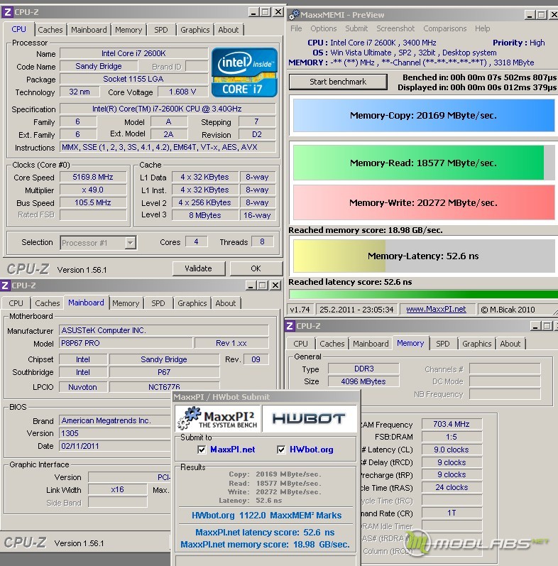Open Memory tab in top CPU-Z window
Viewport: 558px width, 566px height.
[128, 30]
